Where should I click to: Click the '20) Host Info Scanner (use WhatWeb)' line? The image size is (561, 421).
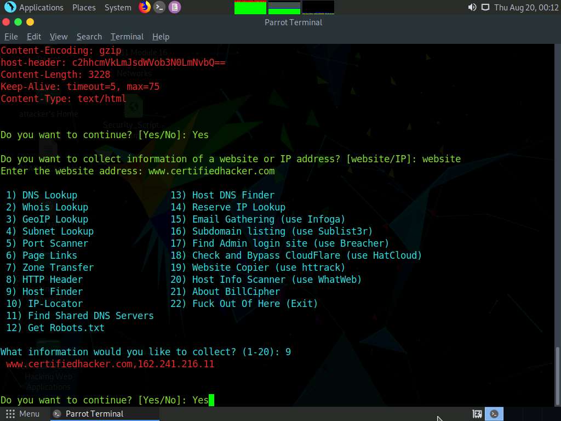tap(266, 280)
